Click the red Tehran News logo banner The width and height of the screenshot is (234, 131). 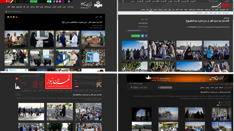tap(58, 81)
